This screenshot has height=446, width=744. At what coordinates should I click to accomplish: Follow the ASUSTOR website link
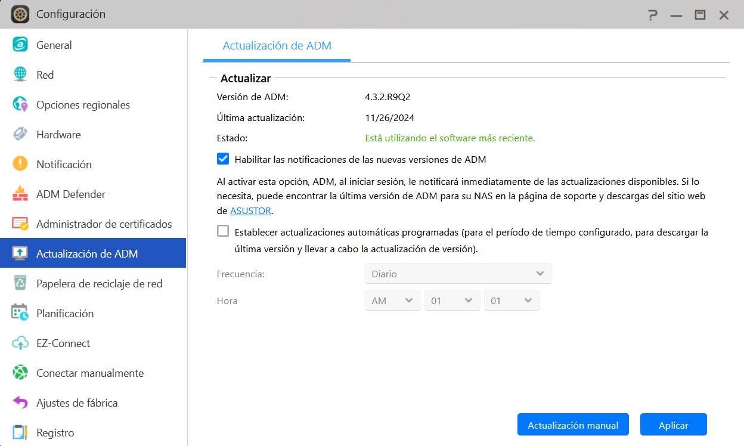point(250,210)
